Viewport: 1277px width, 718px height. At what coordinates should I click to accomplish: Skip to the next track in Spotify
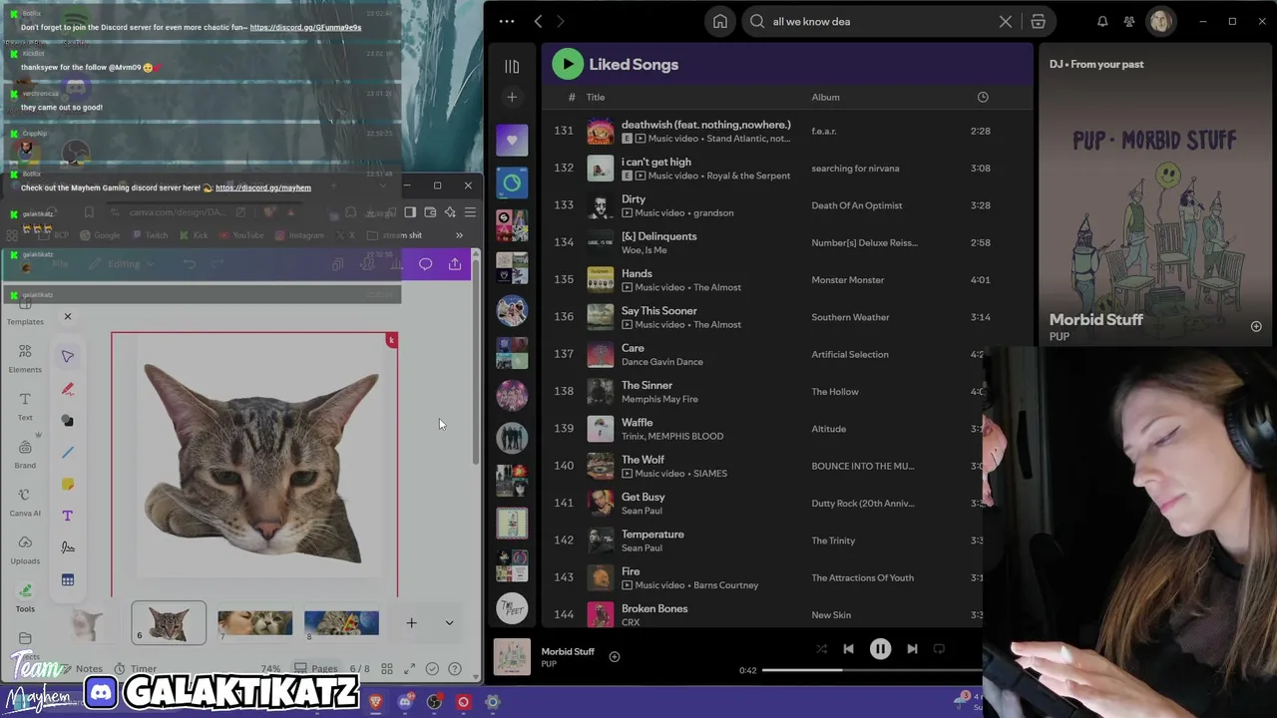click(912, 649)
